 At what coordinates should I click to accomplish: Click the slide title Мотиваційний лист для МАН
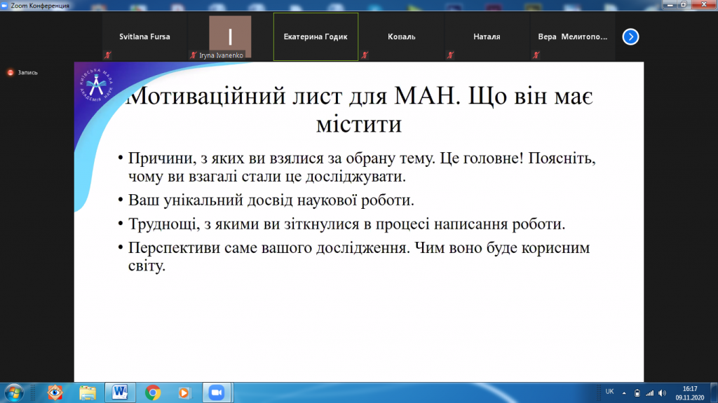[359, 109]
